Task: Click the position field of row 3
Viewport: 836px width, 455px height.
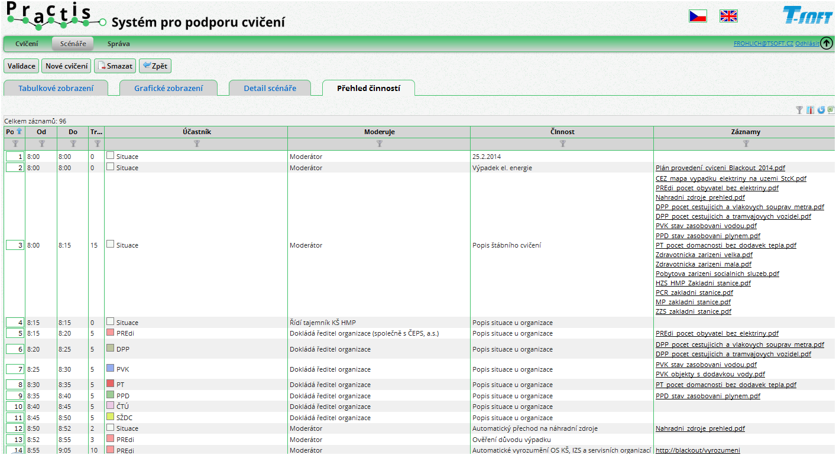Action: 15,245
